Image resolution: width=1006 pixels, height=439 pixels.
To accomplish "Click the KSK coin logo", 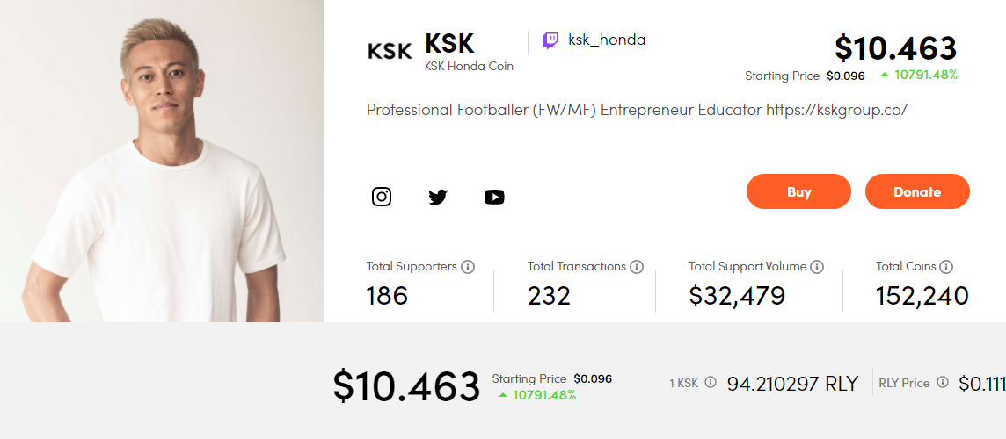I will [x=390, y=51].
